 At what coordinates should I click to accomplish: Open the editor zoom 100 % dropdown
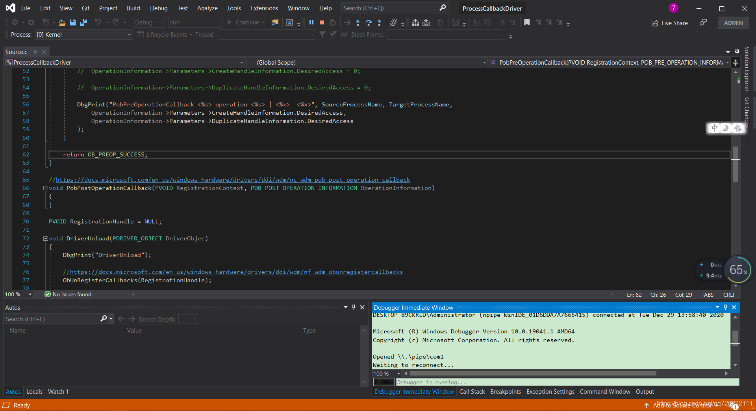[30, 294]
